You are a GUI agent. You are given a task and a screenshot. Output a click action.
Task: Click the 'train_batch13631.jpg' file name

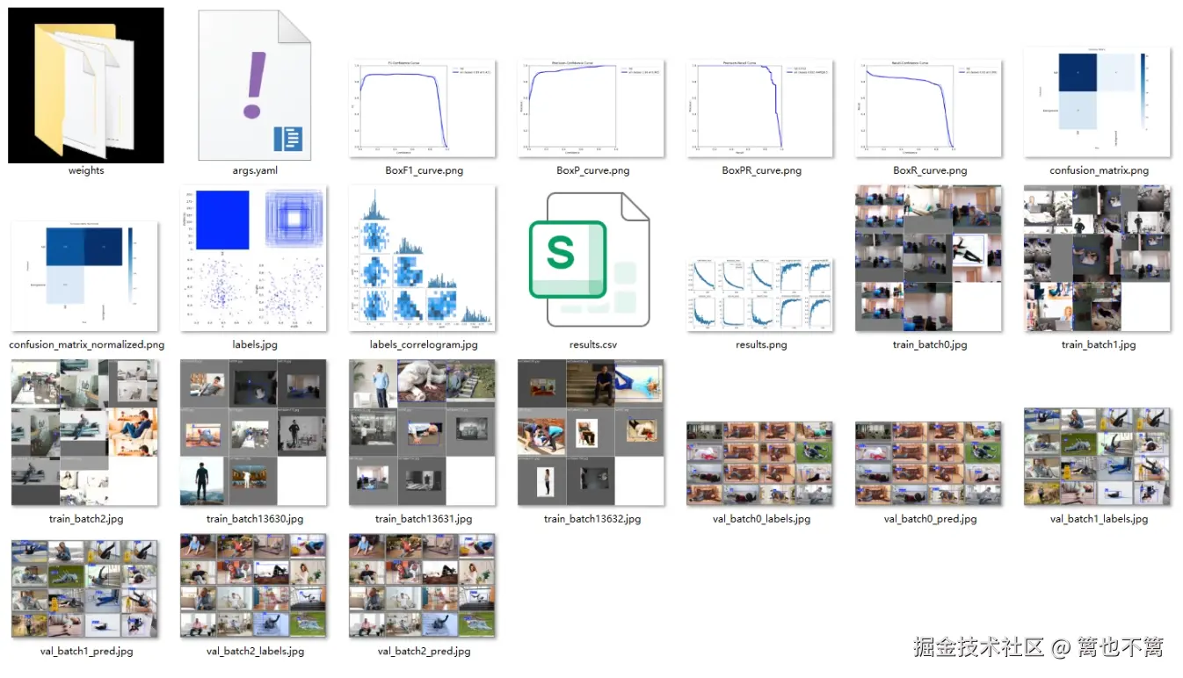click(x=424, y=518)
